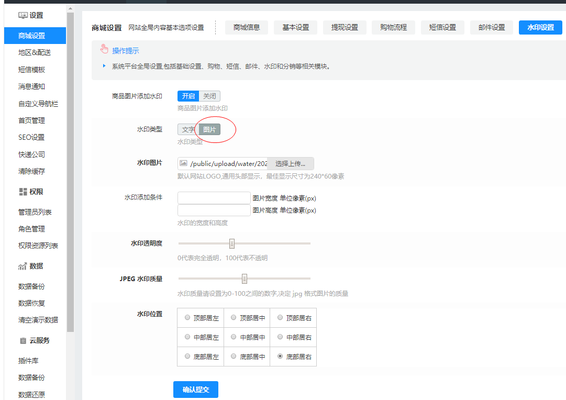Click the 权限 grid icon in sidebar

click(23, 192)
